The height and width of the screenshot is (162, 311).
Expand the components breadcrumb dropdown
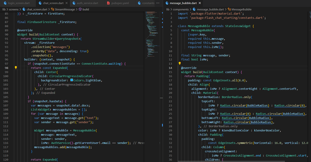[181, 9]
